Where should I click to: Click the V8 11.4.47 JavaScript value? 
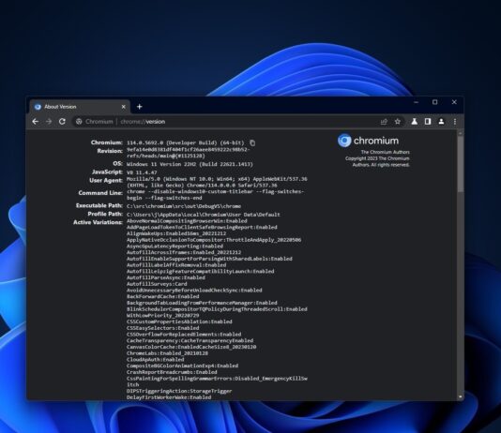142,172
